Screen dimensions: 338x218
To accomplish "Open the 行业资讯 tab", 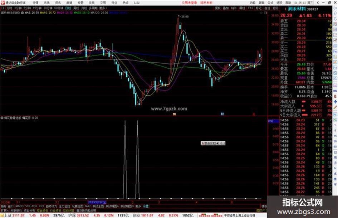I will pyautogui.click(x=55, y=210).
